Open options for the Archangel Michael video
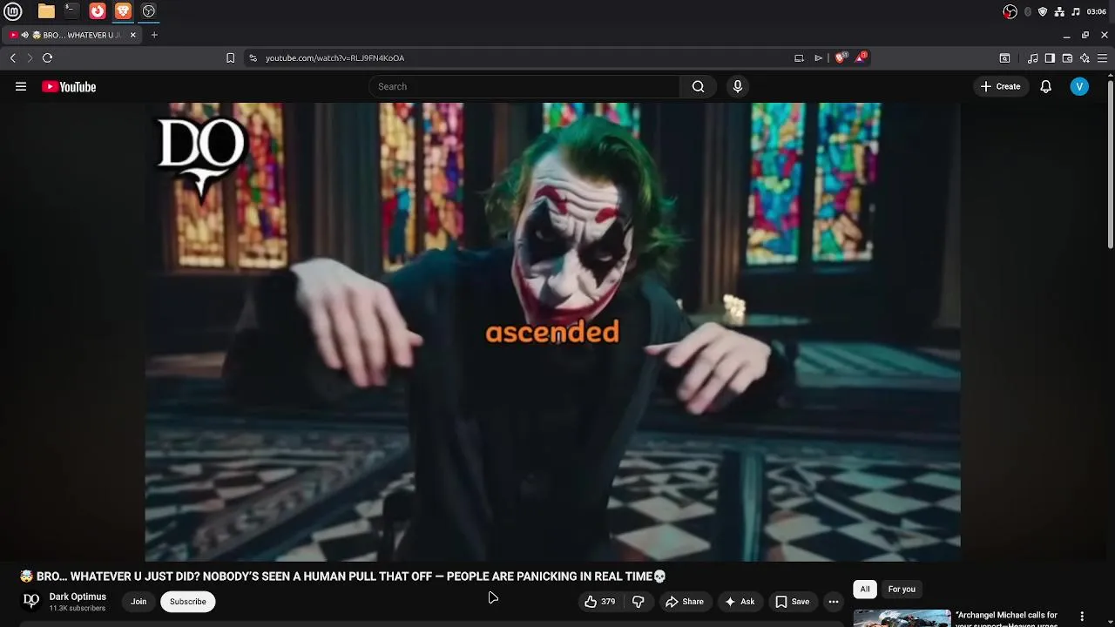The image size is (1115, 627). pos(1082,617)
